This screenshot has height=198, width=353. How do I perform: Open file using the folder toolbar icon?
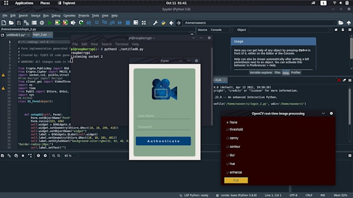click(x=11, y=23)
